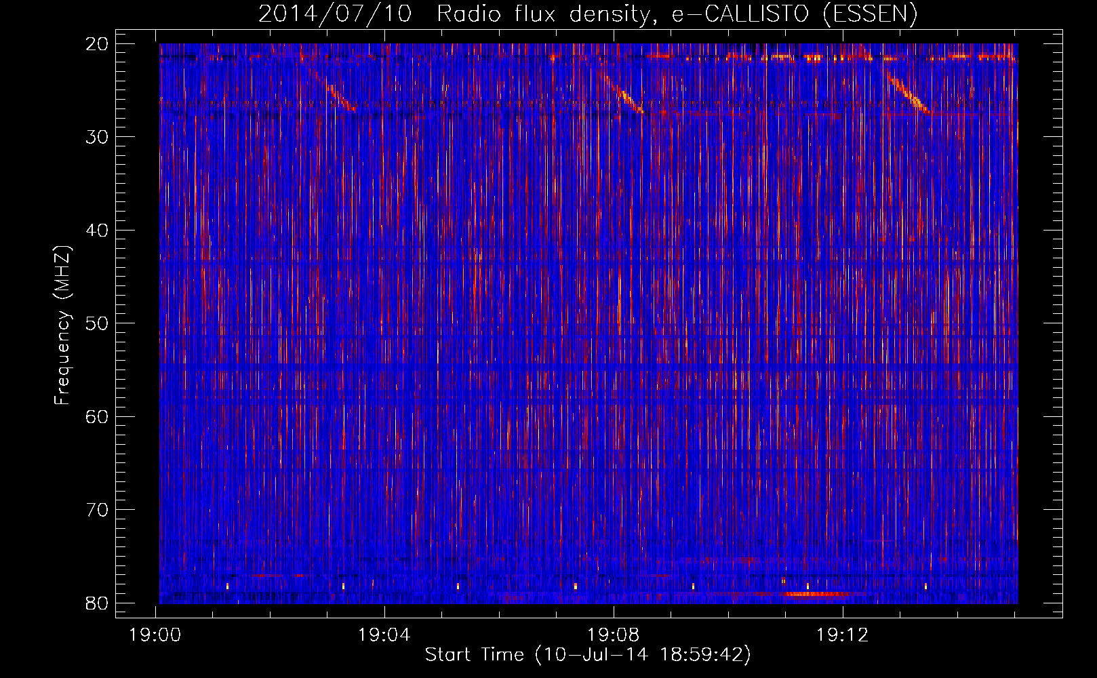
Task: Click the '70' frequency tick label
Action: (x=97, y=510)
